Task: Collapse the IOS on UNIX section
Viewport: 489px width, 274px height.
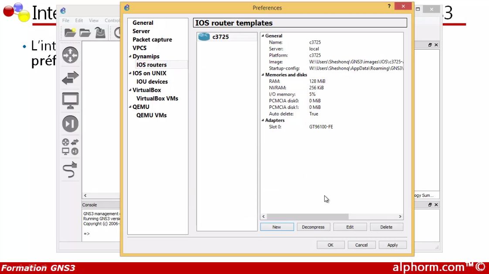Action: (x=130, y=73)
